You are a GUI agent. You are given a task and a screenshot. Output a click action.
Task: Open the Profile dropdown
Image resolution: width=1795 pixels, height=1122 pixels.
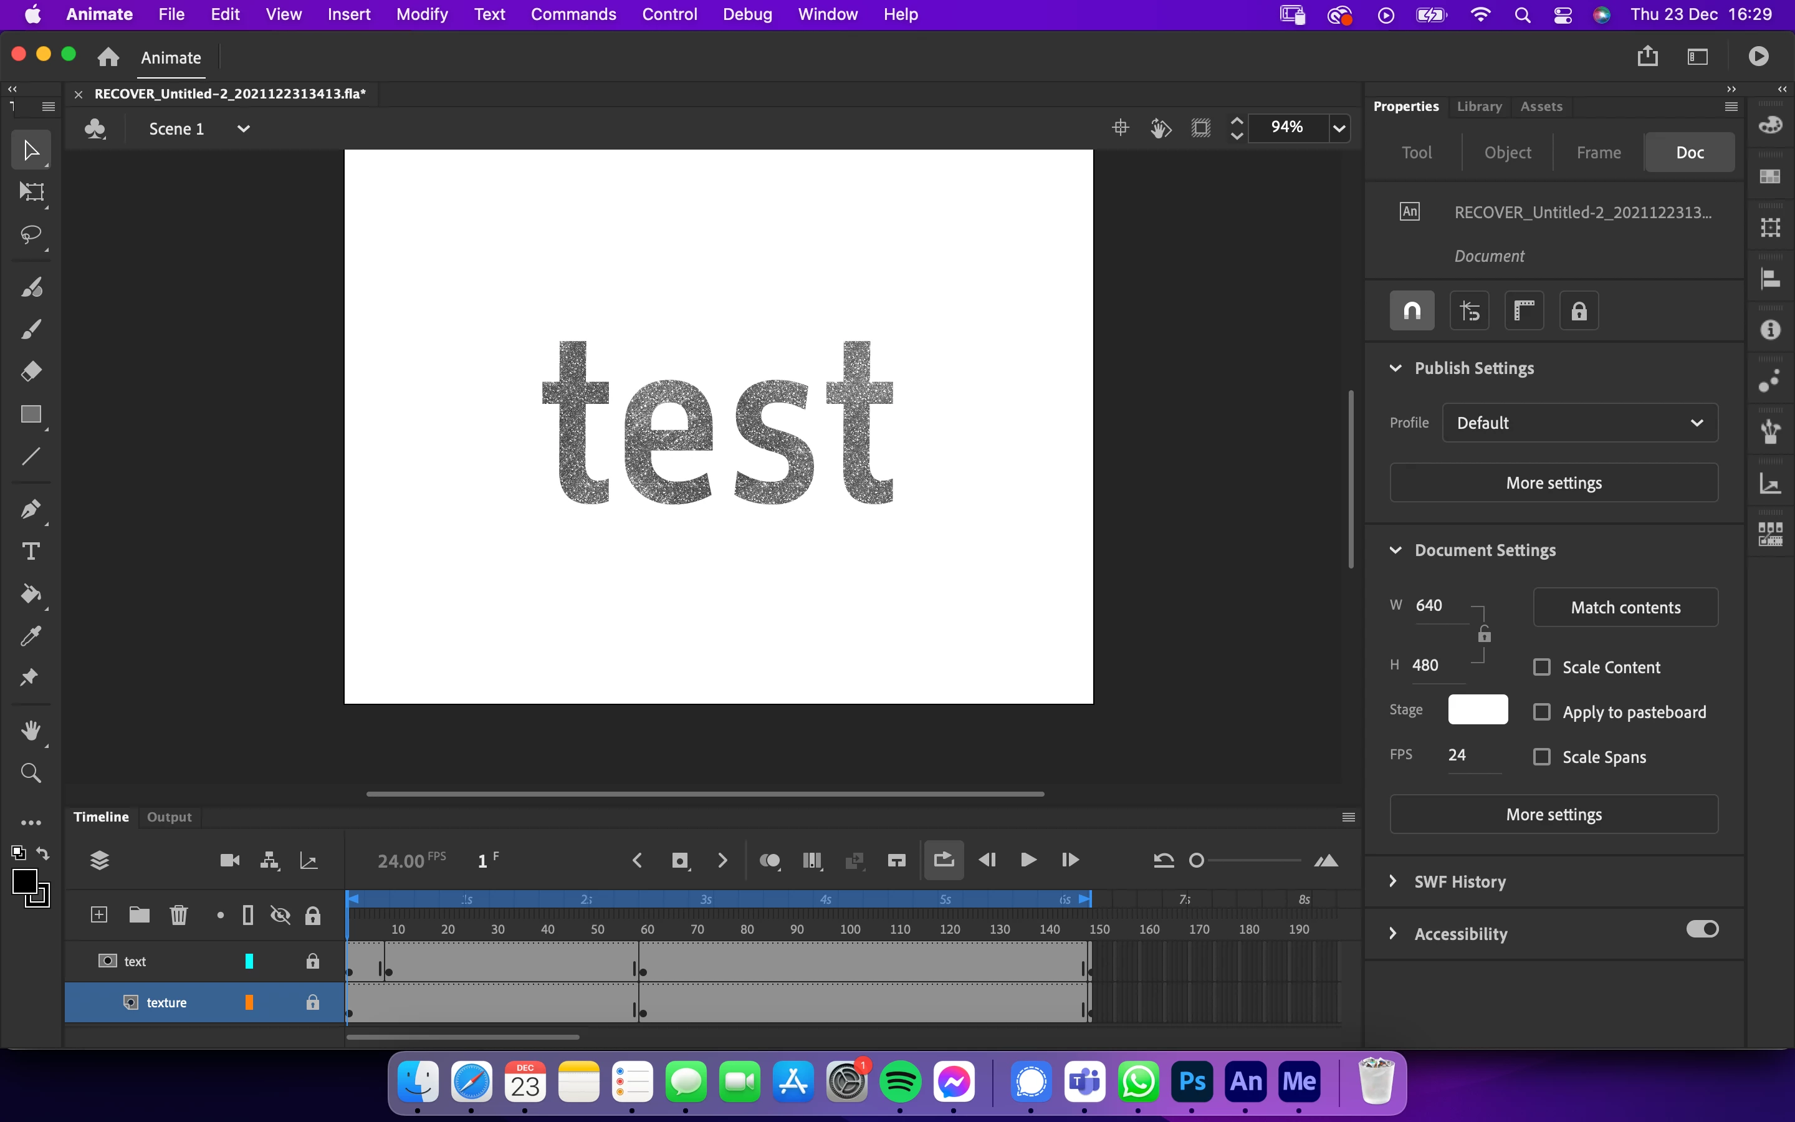[x=1580, y=423]
